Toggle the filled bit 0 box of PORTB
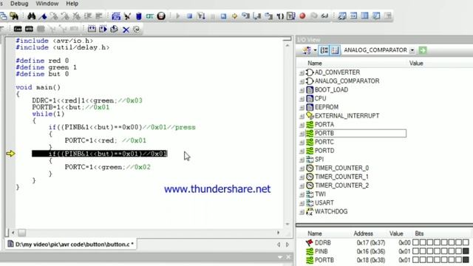The height and width of the screenshot is (266, 473). (466, 259)
